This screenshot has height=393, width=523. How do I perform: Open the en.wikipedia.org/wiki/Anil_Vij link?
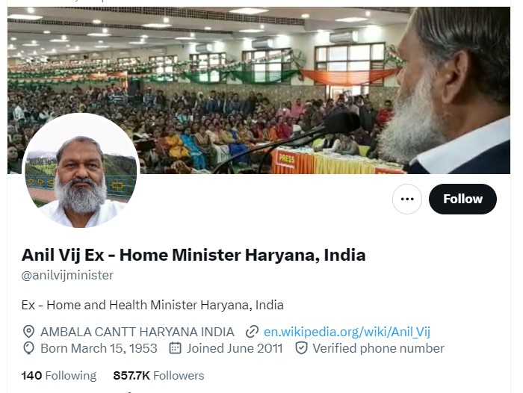point(347,332)
